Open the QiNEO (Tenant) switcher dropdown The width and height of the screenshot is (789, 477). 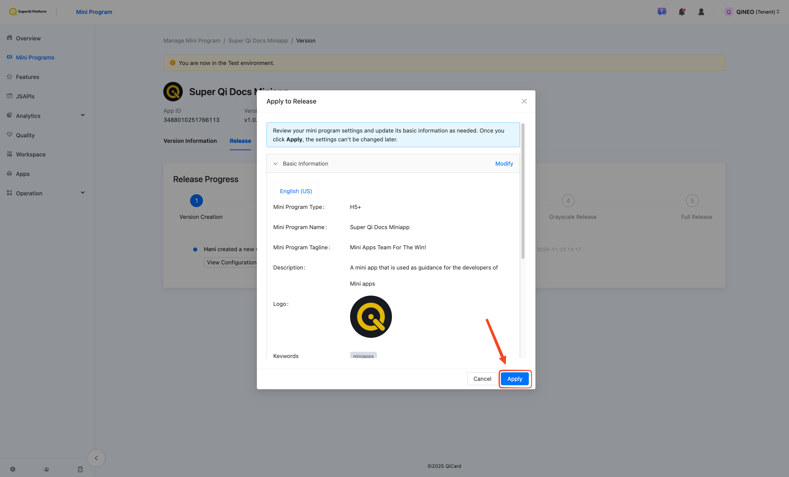pyautogui.click(x=752, y=12)
